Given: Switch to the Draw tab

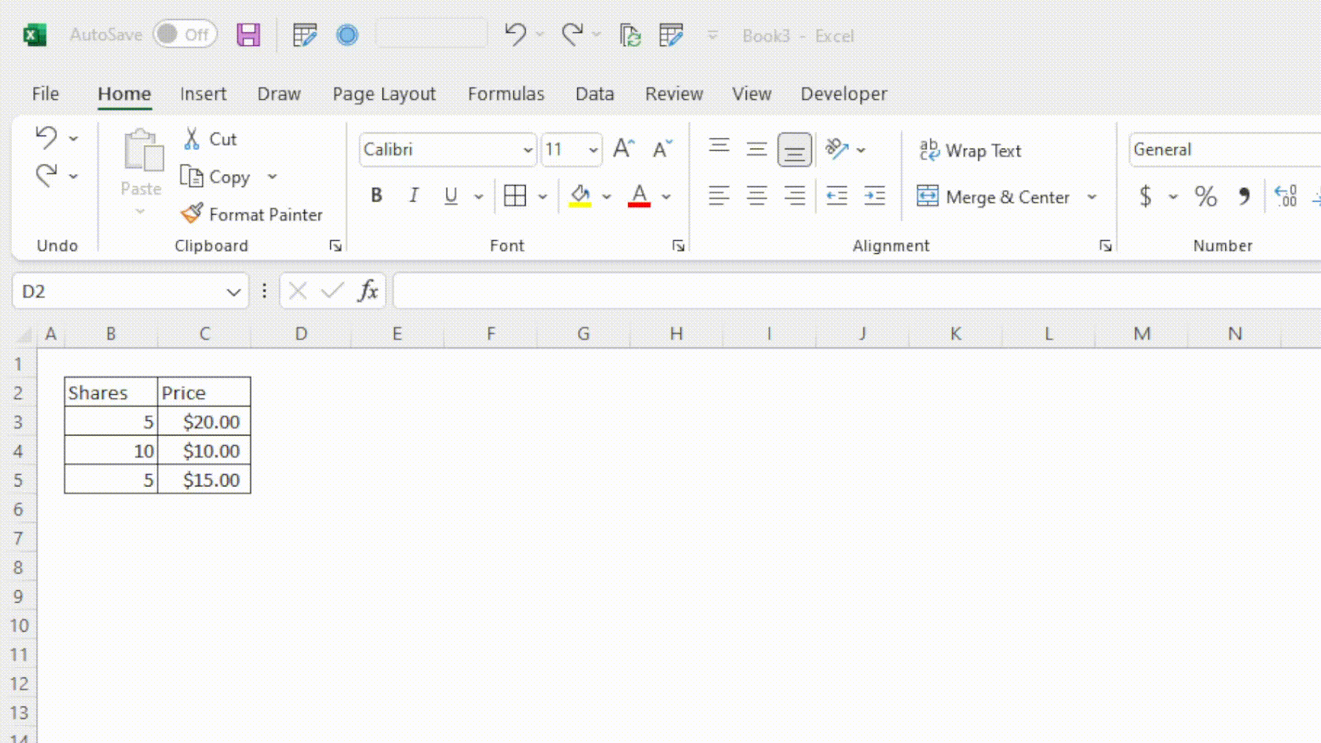Looking at the screenshot, I should (x=279, y=94).
